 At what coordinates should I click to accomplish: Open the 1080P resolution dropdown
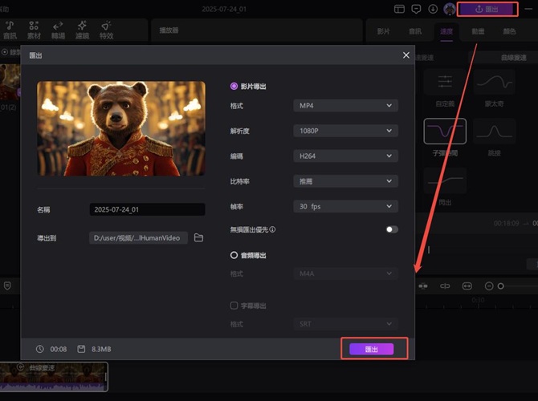(345, 131)
